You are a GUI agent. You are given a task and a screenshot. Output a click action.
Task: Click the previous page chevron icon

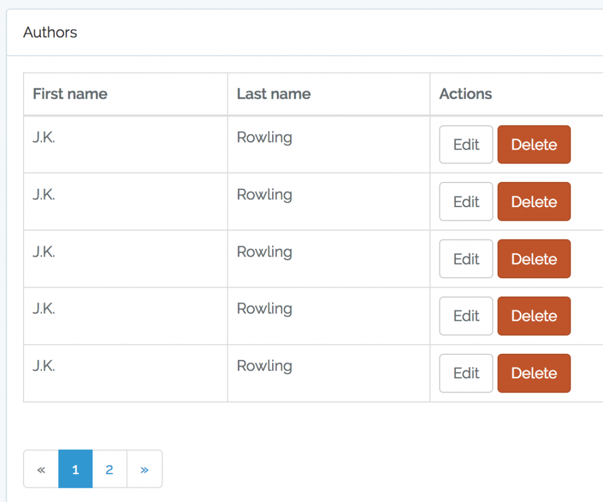coord(41,469)
